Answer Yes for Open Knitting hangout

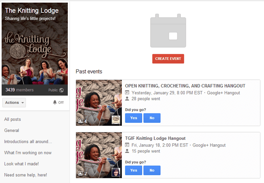coord(133,118)
